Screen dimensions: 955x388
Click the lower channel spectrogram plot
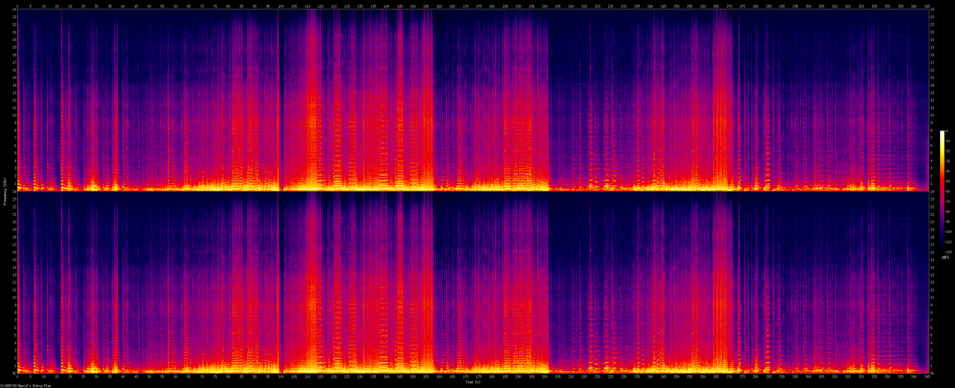[x=472, y=282]
